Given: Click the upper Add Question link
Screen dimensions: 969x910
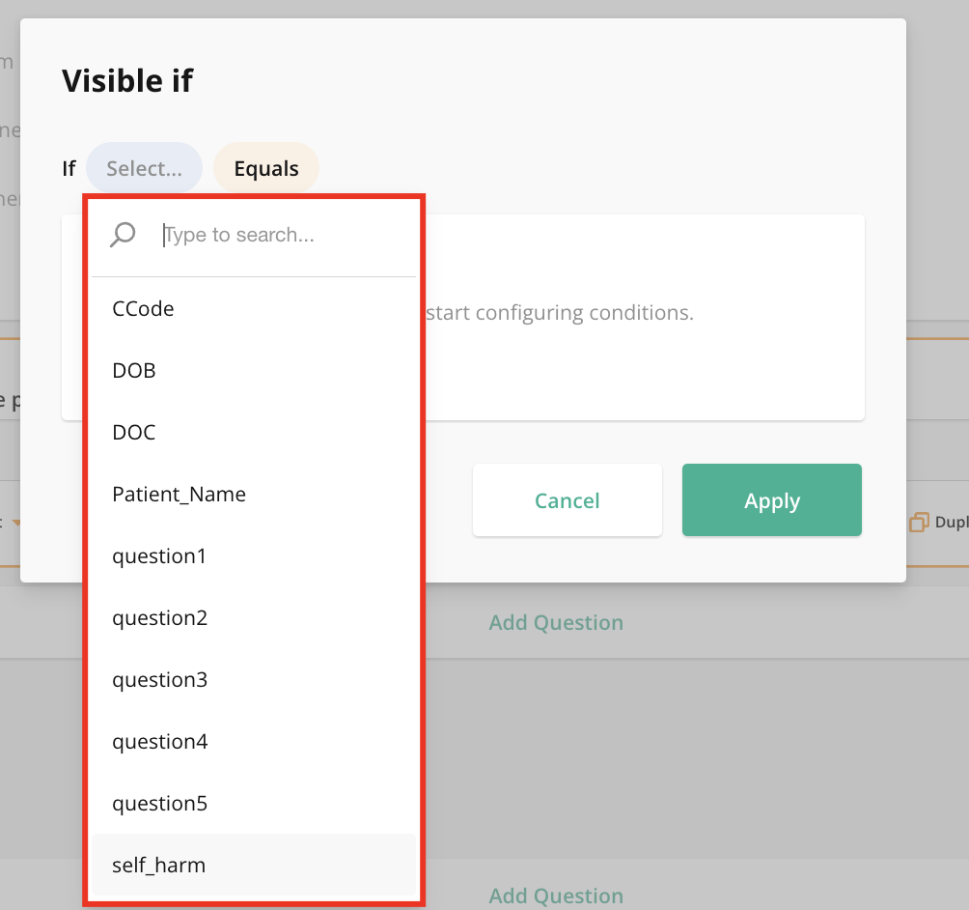Looking at the screenshot, I should point(556,622).
